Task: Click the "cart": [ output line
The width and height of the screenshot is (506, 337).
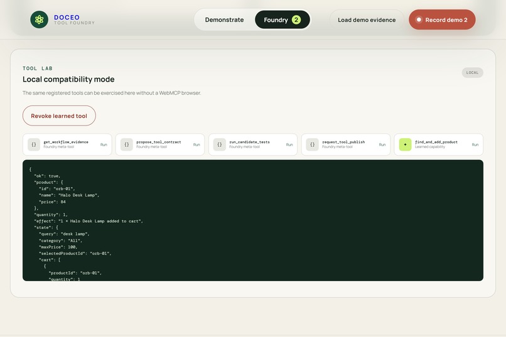Action: coord(50,260)
